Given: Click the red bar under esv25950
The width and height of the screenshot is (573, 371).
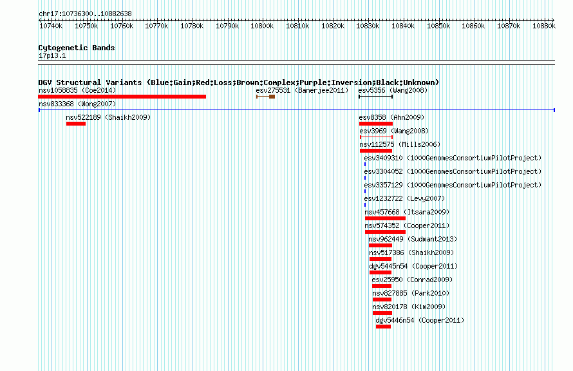Looking at the screenshot, I should 382,286.
